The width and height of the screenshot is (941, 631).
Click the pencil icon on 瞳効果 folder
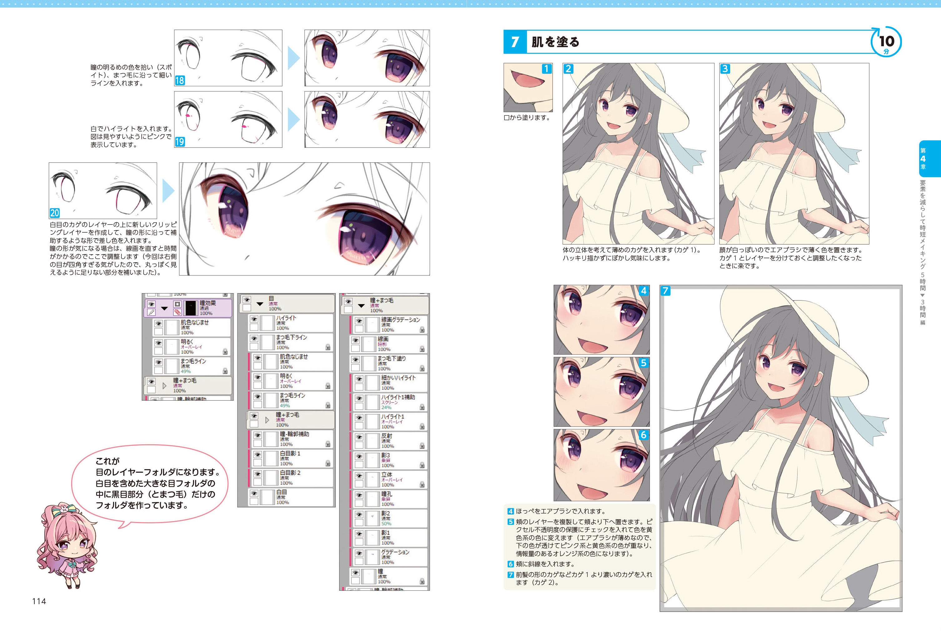(x=151, y=312)
